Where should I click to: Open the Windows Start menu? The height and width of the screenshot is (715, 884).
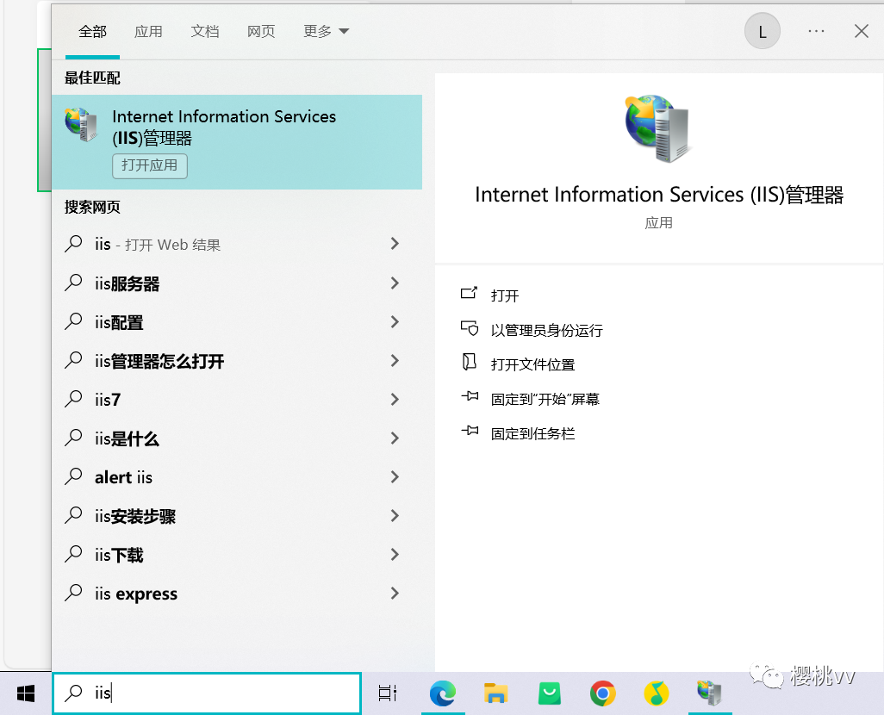[x=25, y=693]
